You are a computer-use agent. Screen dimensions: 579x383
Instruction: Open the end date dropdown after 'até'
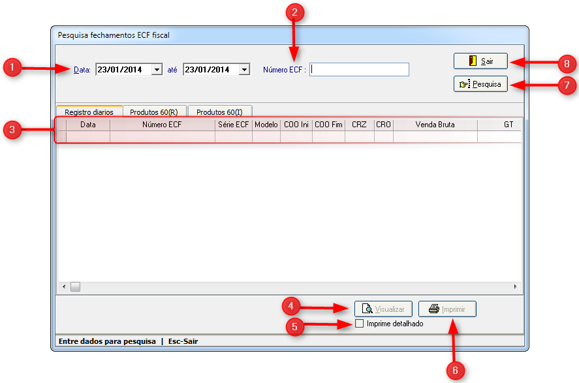[244, 70]
